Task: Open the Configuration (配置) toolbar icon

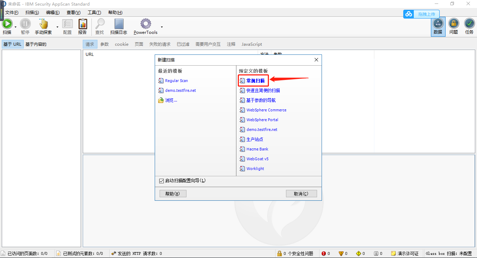Action: coord(67,24)
